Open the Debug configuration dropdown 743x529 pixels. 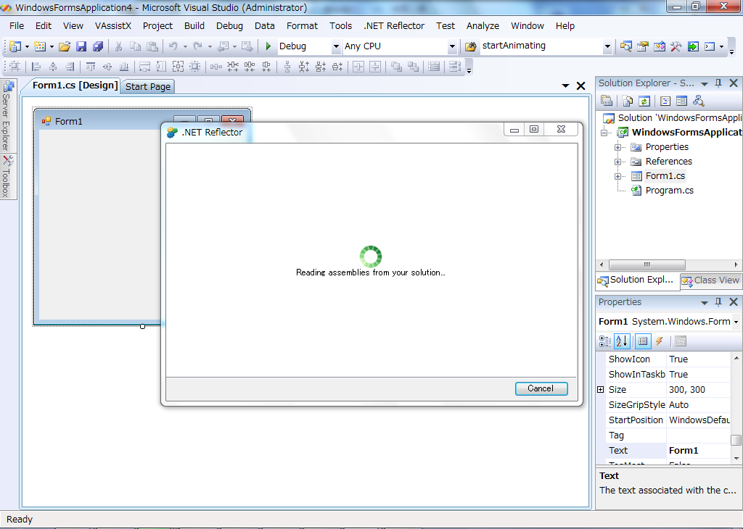[336, 46]
